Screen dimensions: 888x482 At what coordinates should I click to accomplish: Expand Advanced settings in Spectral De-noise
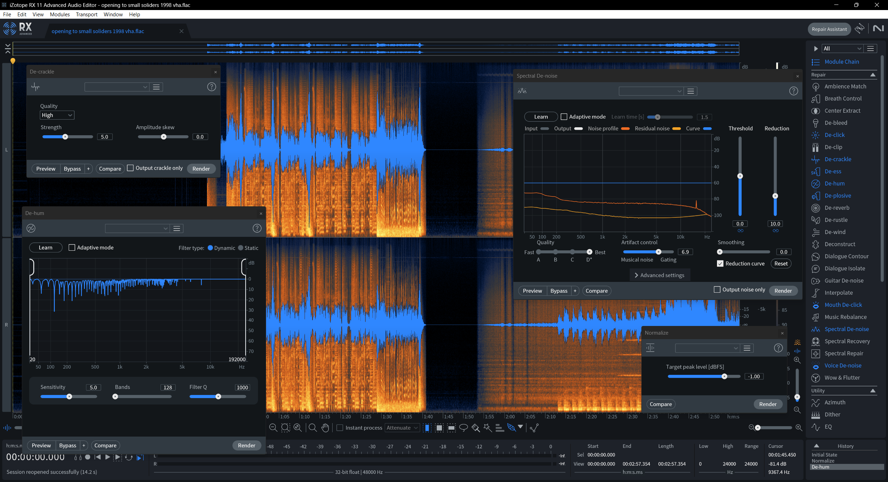click(x=659, y=275)
